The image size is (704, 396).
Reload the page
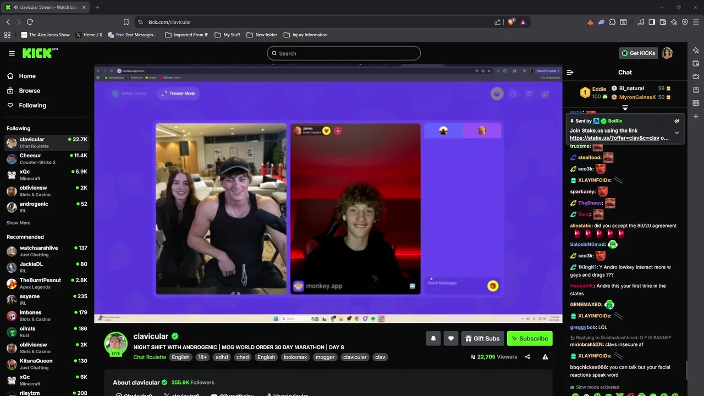(30, 22)
